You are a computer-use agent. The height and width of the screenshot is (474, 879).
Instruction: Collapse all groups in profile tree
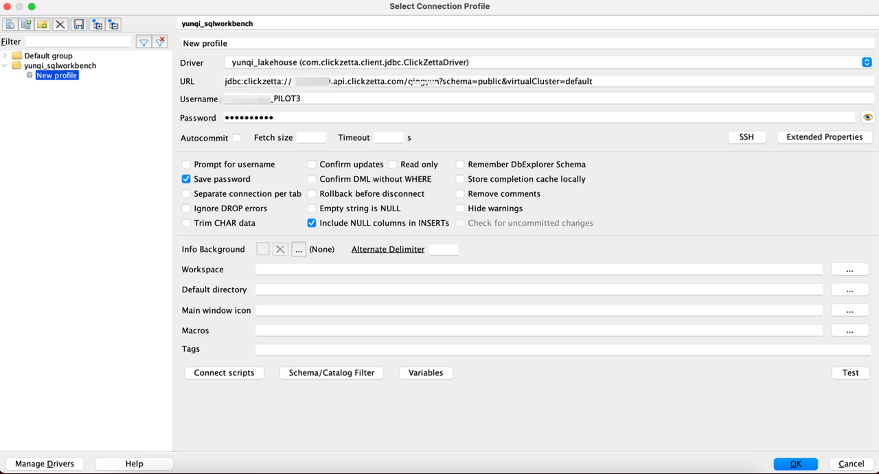tap(113, 25)
